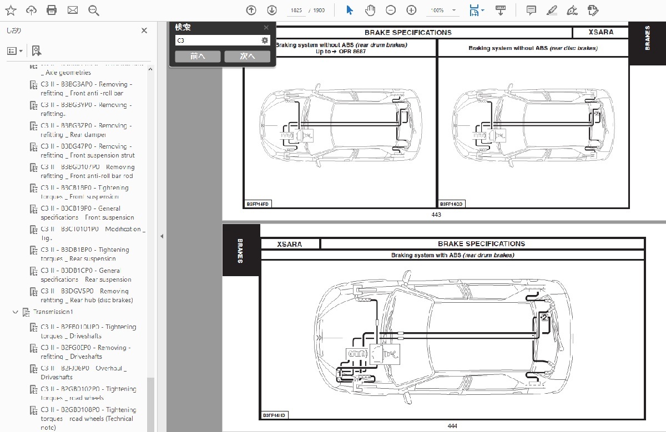Zoom in with the plus circle button
Viewport: 666px width, 432px height.
pos(411,10)
